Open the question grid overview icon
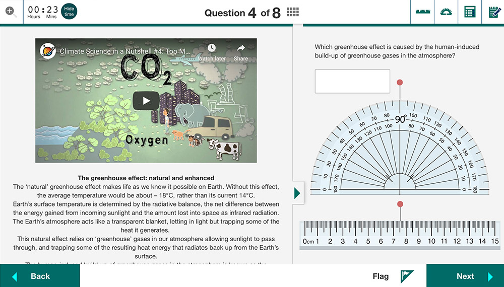504x287 pixels. coord(292,12)
